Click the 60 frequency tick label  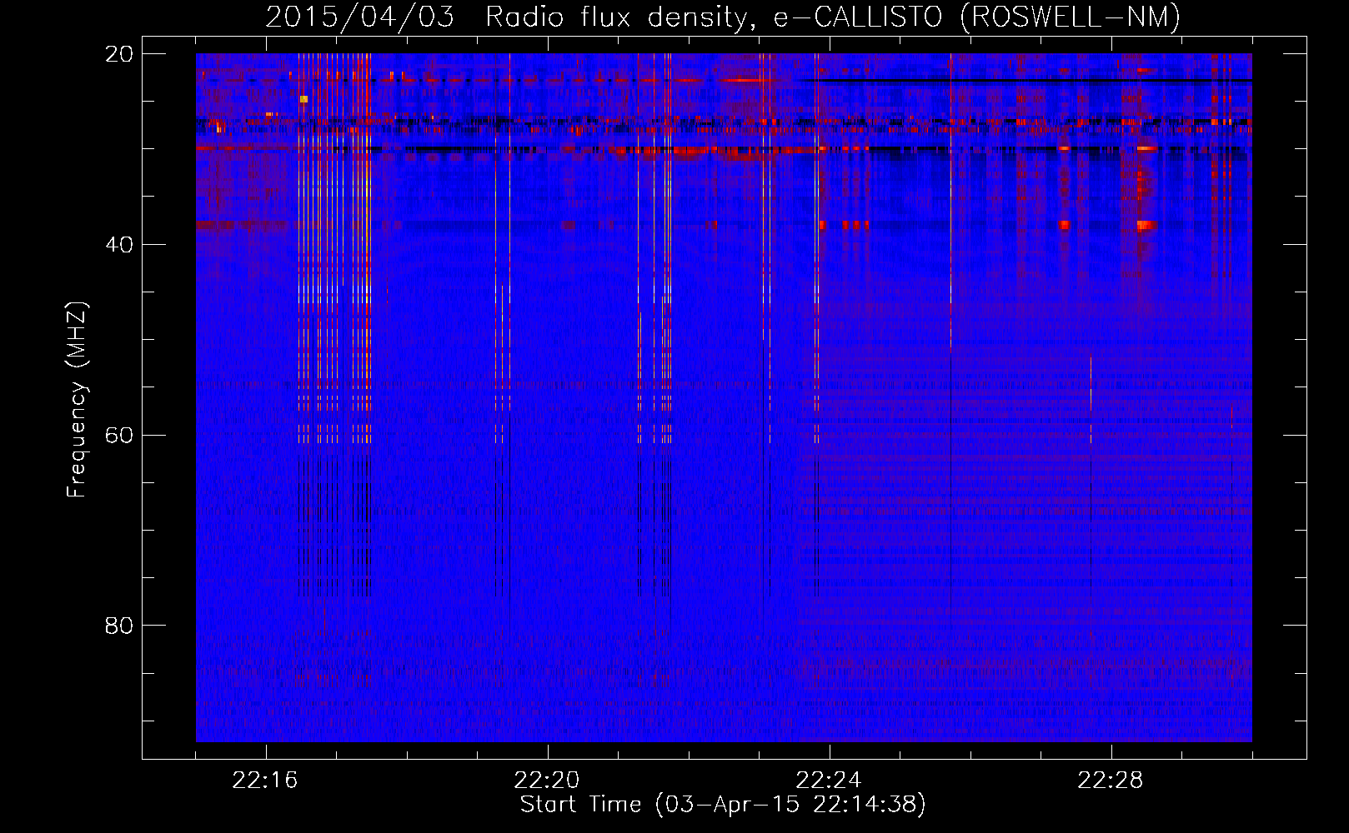tap(119, 436)
